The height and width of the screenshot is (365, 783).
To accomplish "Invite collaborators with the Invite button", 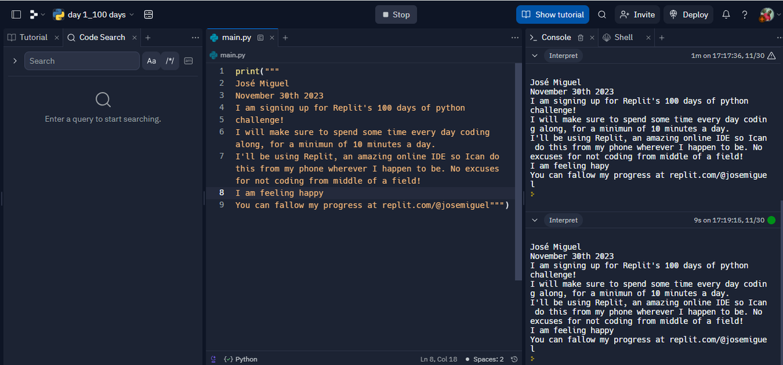I will coord(637,14).
